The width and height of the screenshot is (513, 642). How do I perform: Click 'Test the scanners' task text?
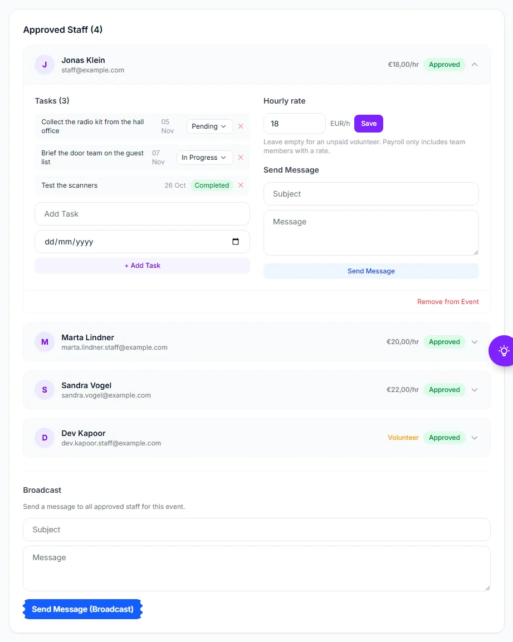click(x=69, y=185)
